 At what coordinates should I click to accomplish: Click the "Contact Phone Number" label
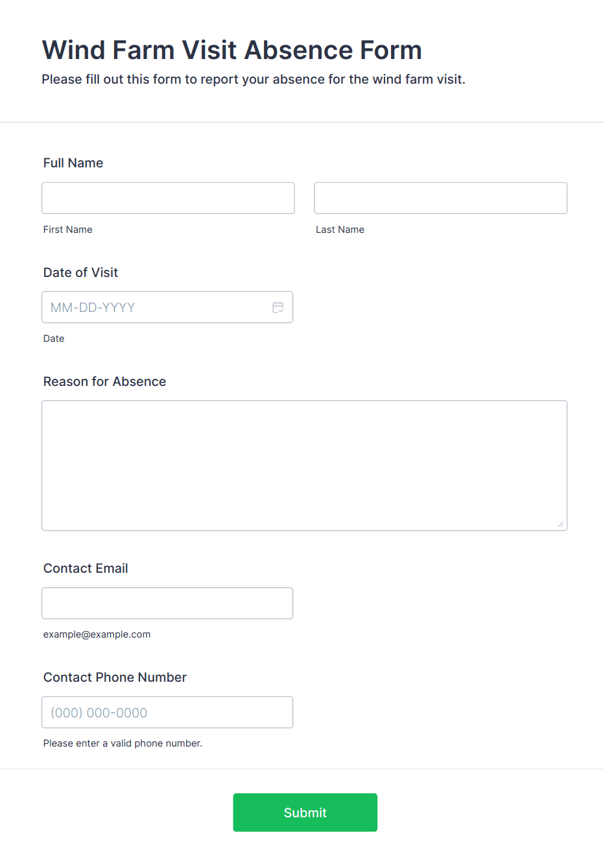tap(115, 677)
